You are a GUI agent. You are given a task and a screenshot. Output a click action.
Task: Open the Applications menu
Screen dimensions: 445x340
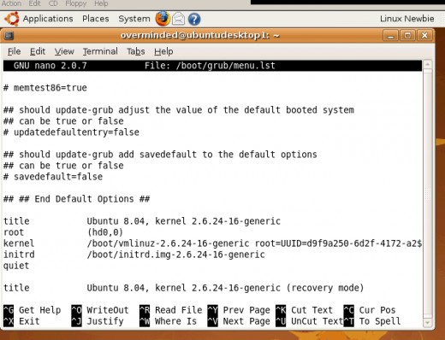click(x=48, y=19)
